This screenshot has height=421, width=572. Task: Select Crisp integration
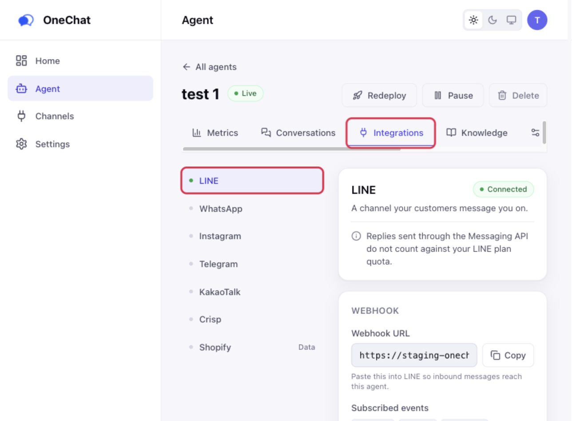[252, 319]
